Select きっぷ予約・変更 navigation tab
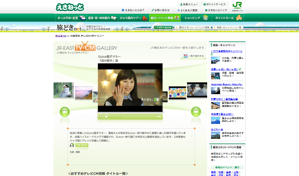The image size is (299, 176). point(71,18)
